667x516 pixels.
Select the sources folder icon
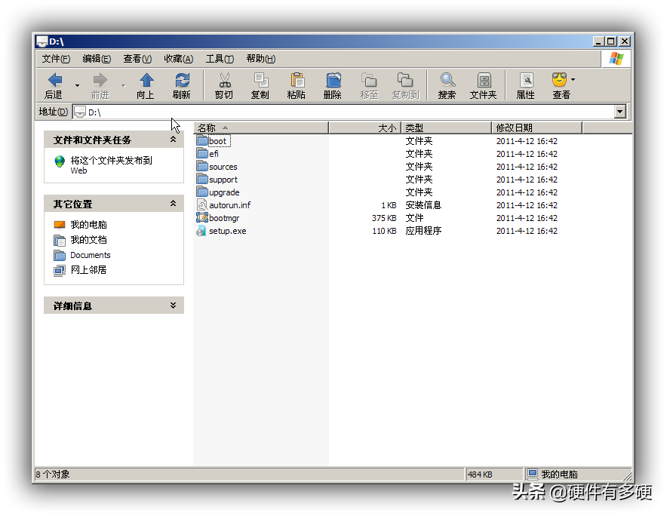(x=202, y=166)
